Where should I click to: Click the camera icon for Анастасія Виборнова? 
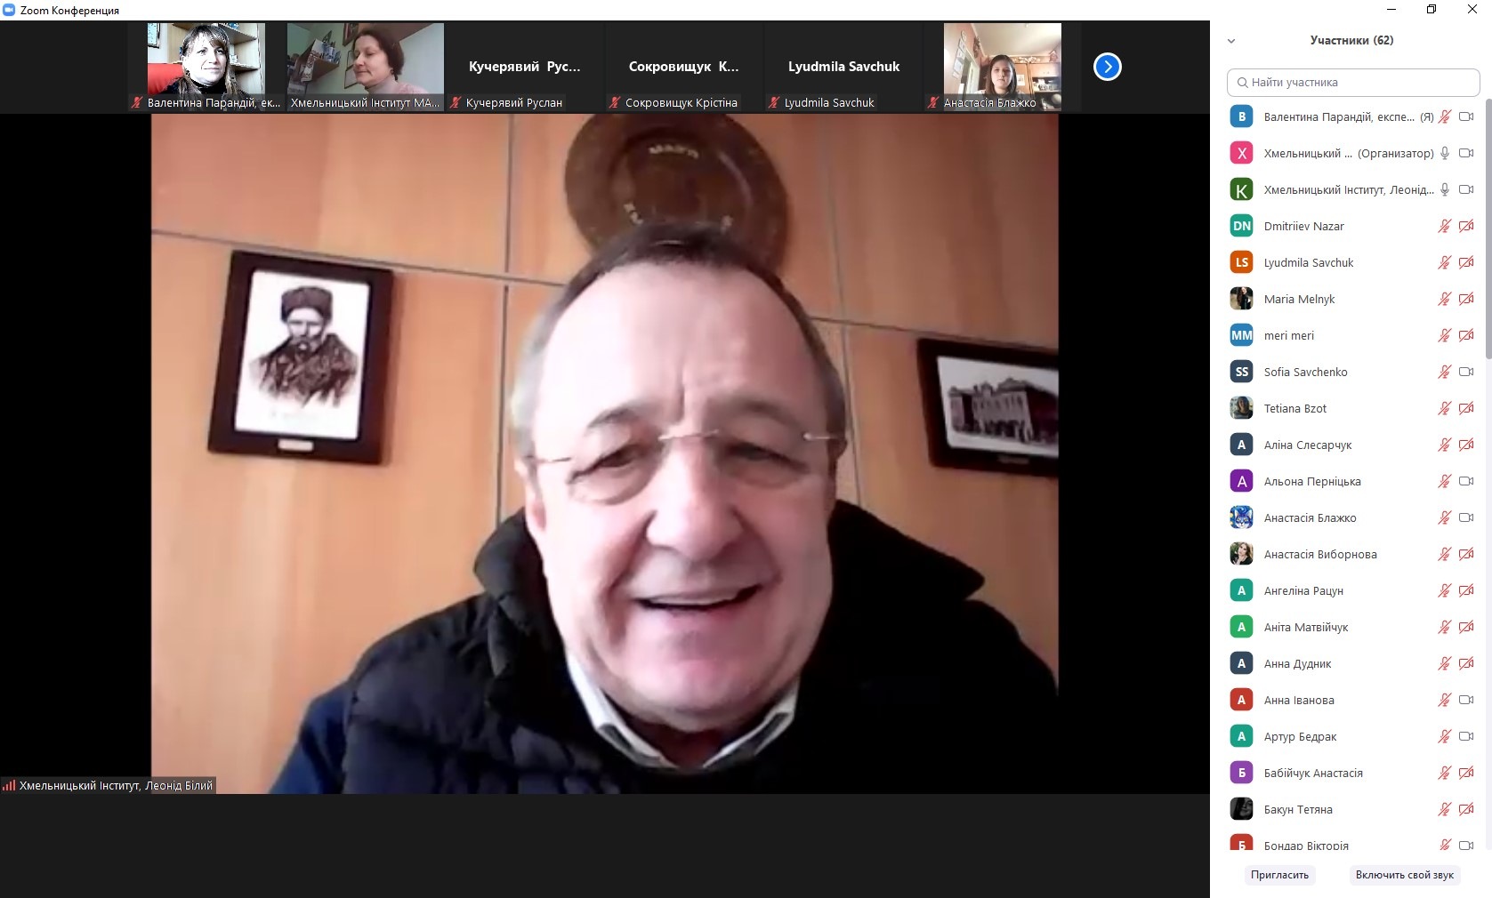[x=1466, y=554]
